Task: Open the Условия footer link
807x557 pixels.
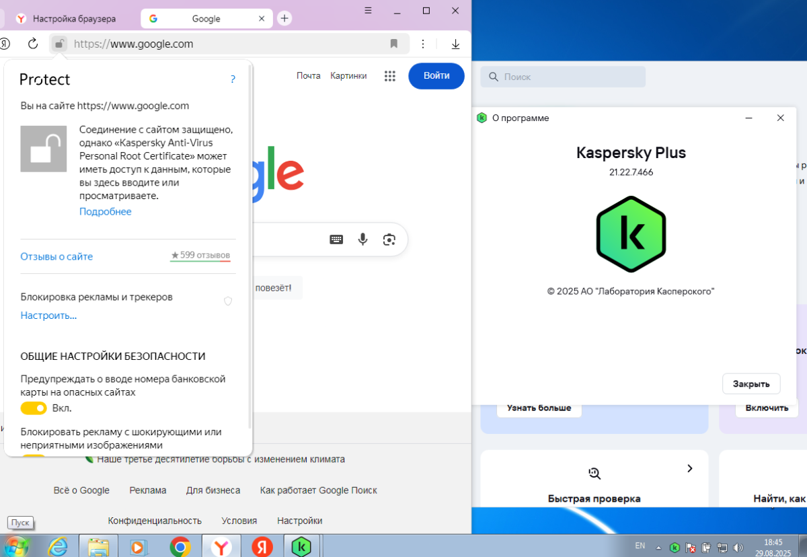Action: pyautogui.click(x=239, y=521)
